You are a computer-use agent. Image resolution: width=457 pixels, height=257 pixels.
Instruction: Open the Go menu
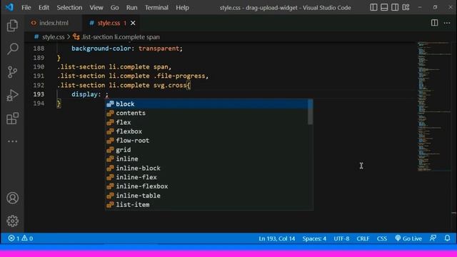click(x=114, y=8)
